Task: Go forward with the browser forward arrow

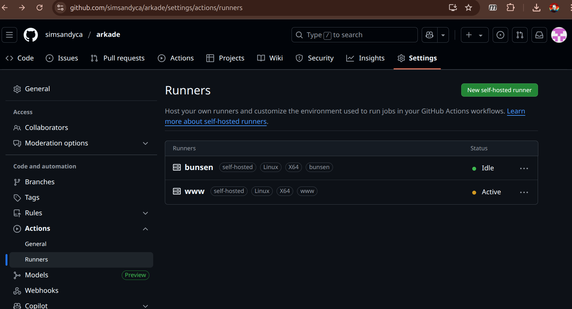Action: tap(22, 7)
